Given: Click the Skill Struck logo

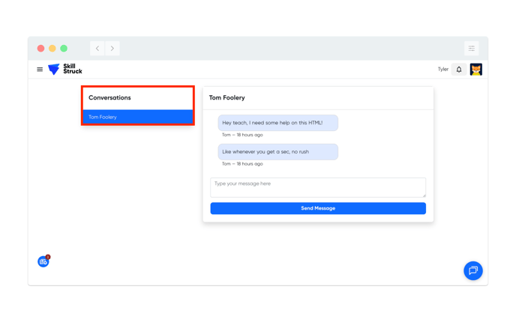Looking at the screenshot, I should click(x=65, y=70).
